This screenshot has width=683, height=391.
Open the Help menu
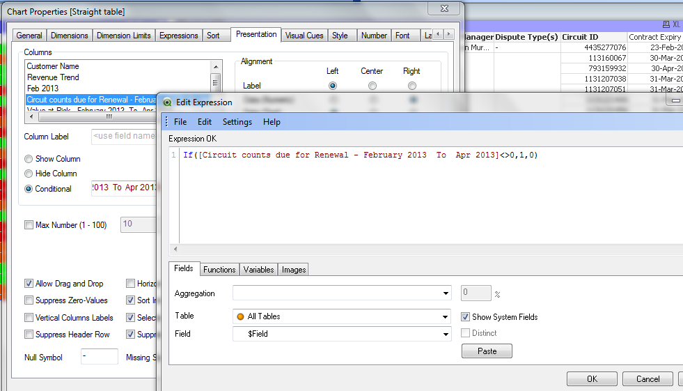click(272, 122)
